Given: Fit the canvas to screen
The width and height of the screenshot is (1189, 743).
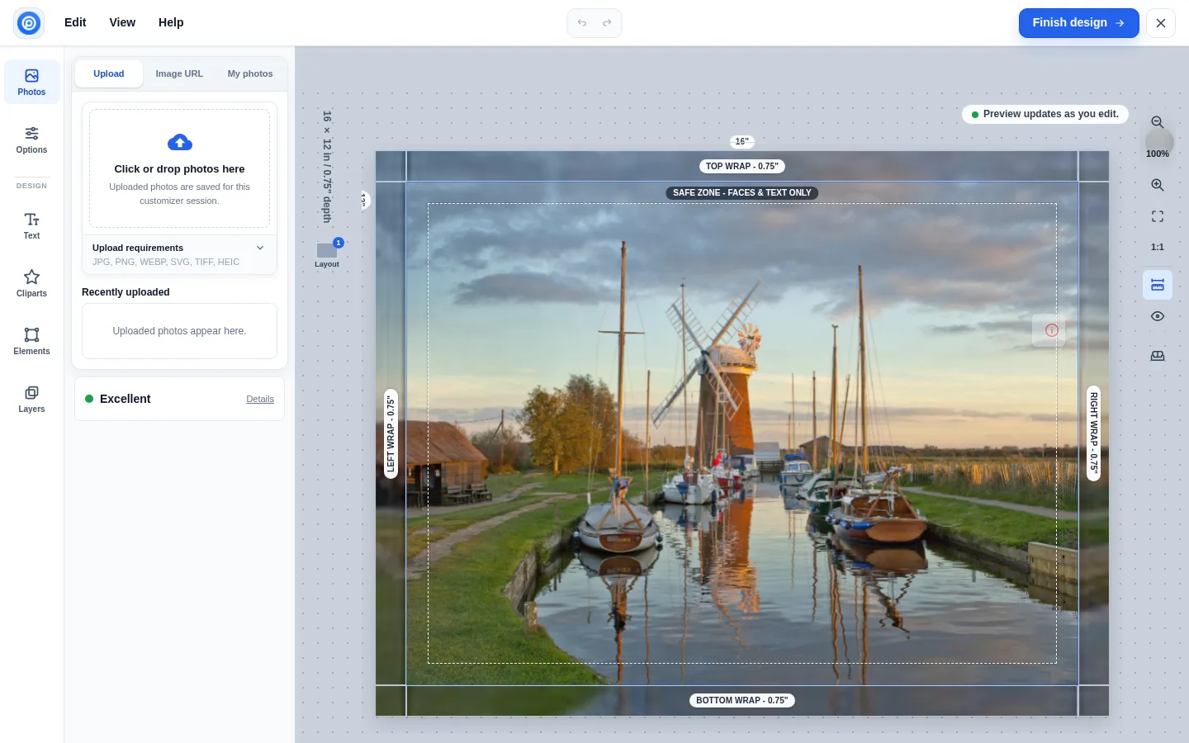Looking at the screenshot, I should point(1158,216).
